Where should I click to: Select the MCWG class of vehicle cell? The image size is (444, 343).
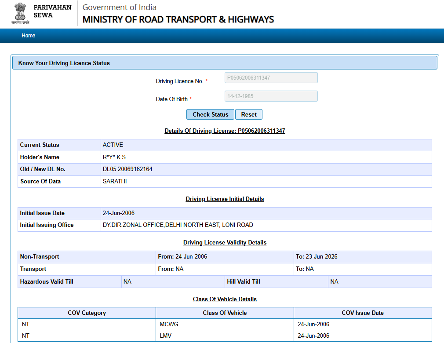tap(169, 325)
